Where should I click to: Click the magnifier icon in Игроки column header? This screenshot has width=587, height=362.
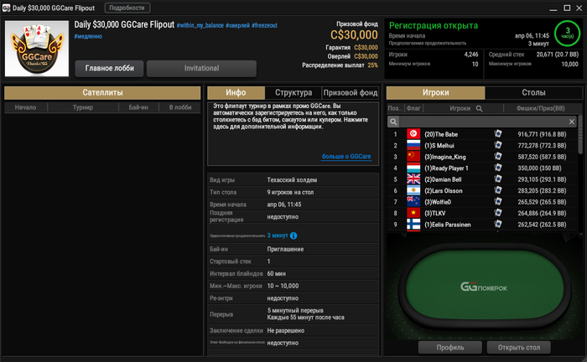(479, 108)
